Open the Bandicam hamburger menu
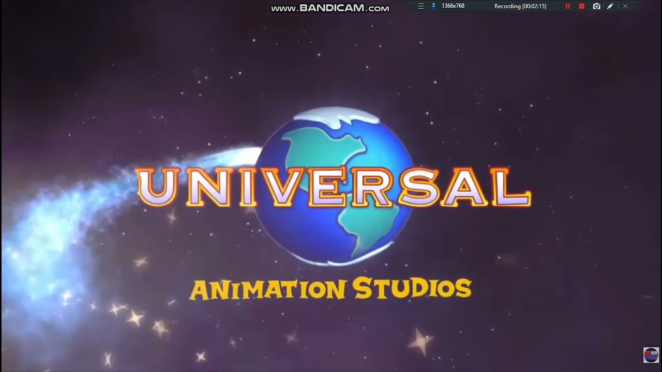The height and width of the screenshot is (372, 662). pyautogui.click(x=421, y=6)
